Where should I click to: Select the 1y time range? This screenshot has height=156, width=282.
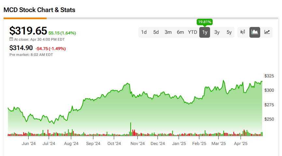click(x=205, y=32)
